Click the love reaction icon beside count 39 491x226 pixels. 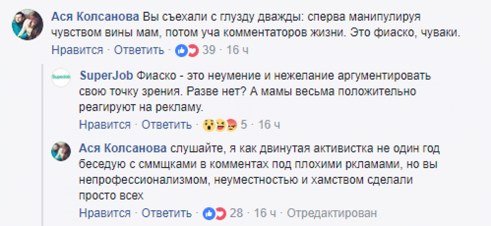click(x=193, y=50)
